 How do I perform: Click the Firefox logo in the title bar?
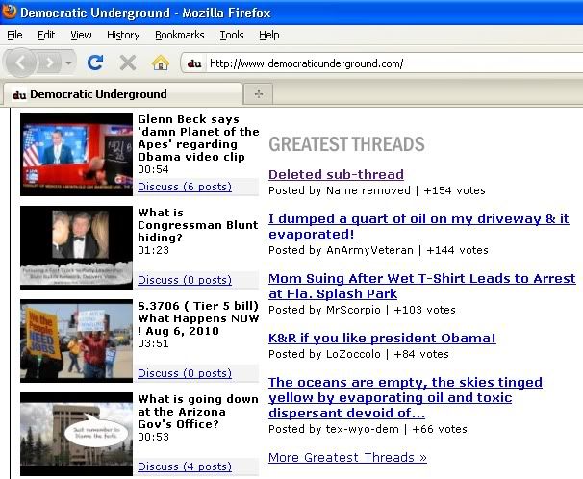pos(9,12)
